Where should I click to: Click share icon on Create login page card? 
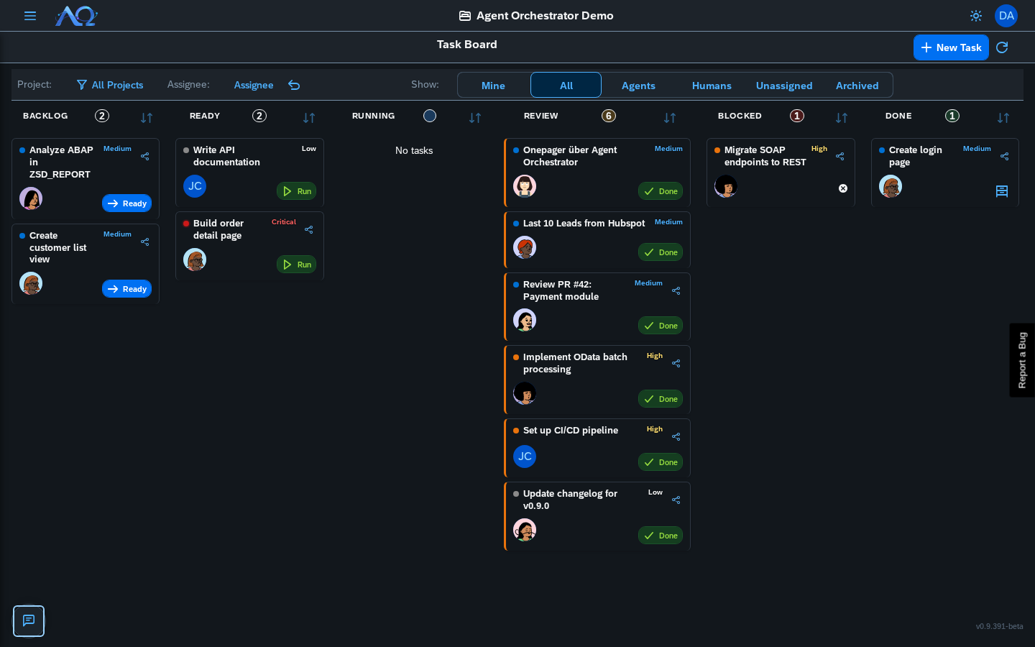1005,156
